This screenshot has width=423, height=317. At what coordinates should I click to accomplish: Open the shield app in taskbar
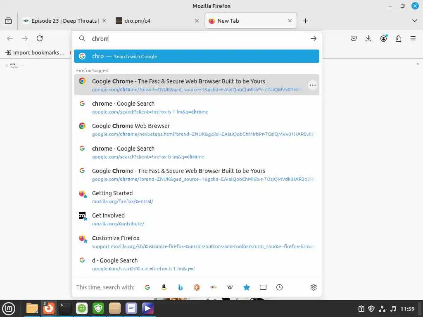click(x=98, y=308)
